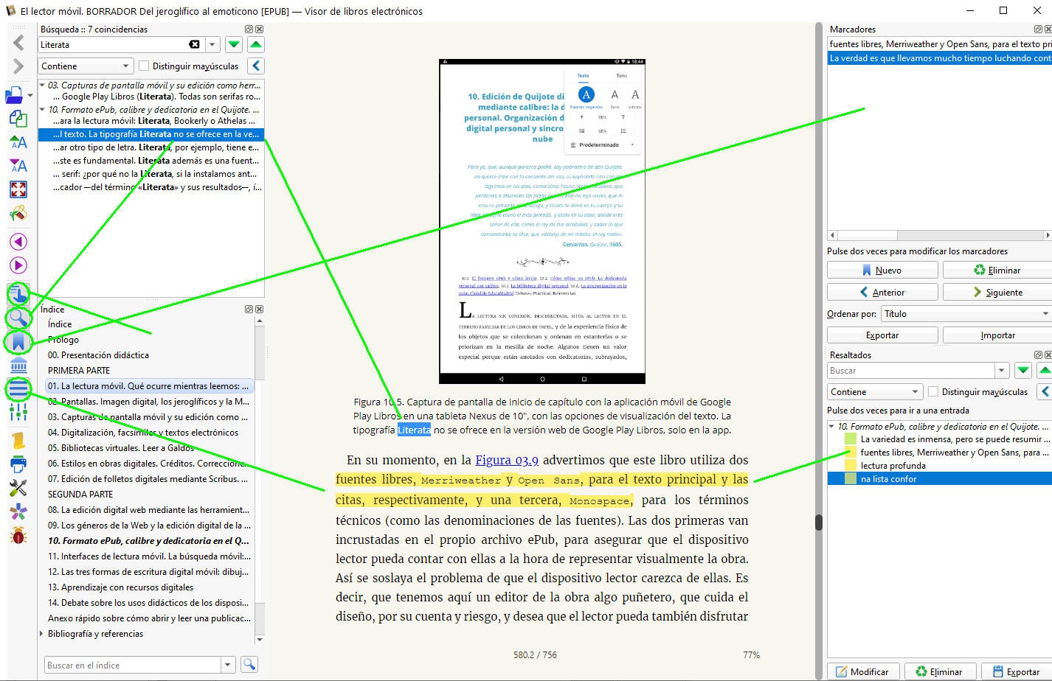Click the sliders icon in the left toolbar
This screenshot has height=681, width=1052.
click(18, 413)
